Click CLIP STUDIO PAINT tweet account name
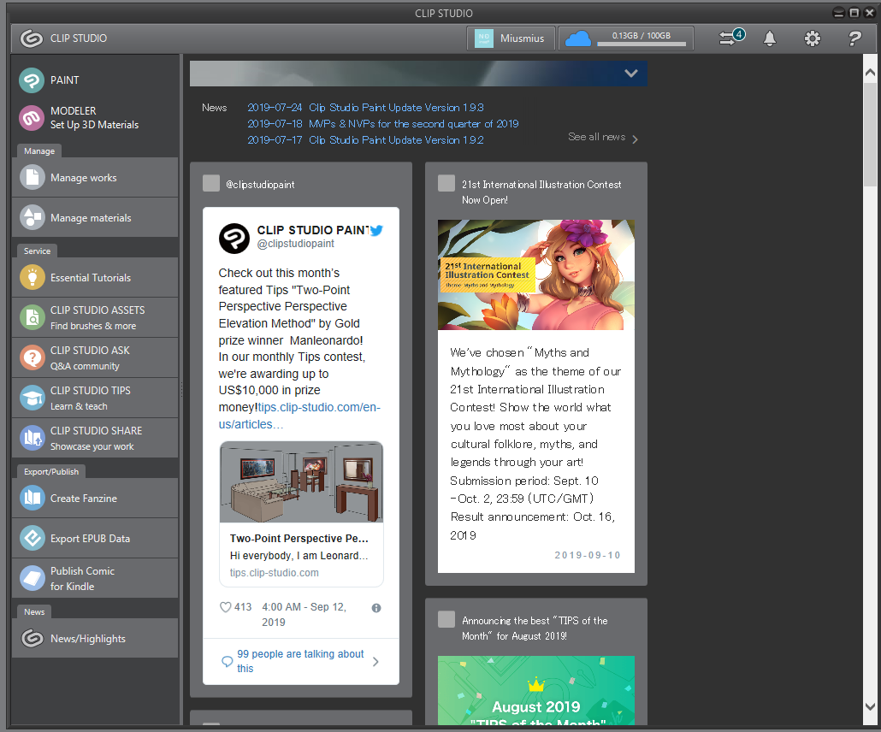The image size is (881, 732). click(x=313, y=230)
